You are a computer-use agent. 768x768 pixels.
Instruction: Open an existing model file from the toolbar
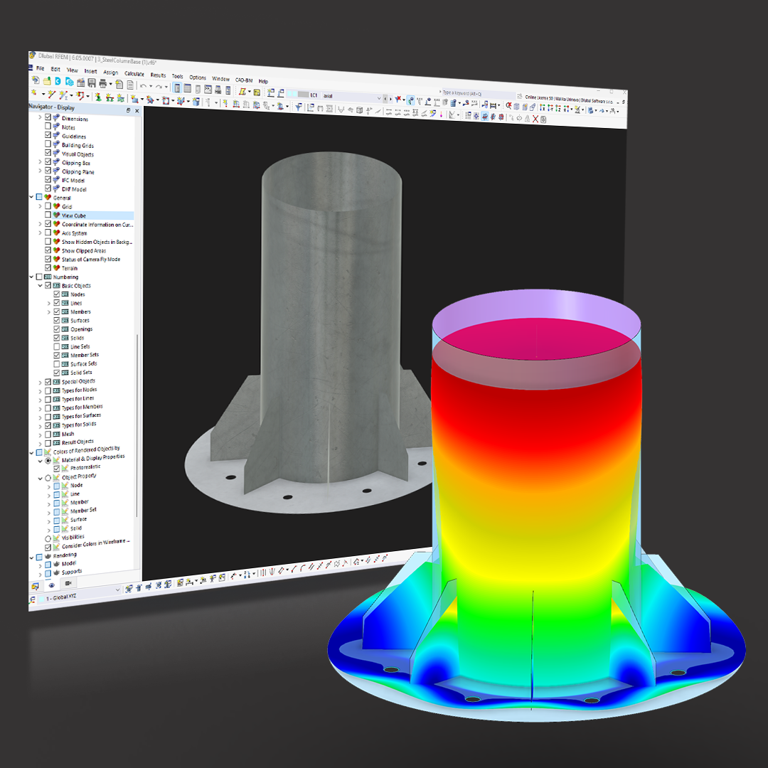click(x=46, y=82)
